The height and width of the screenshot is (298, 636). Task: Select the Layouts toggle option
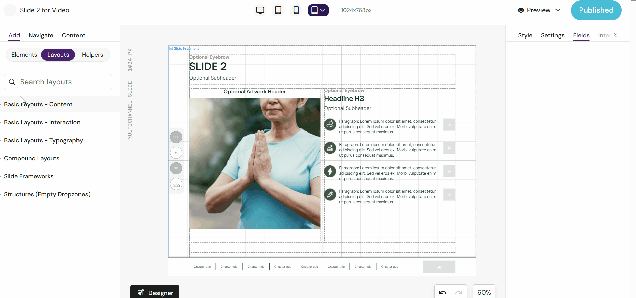coord(58,55)
